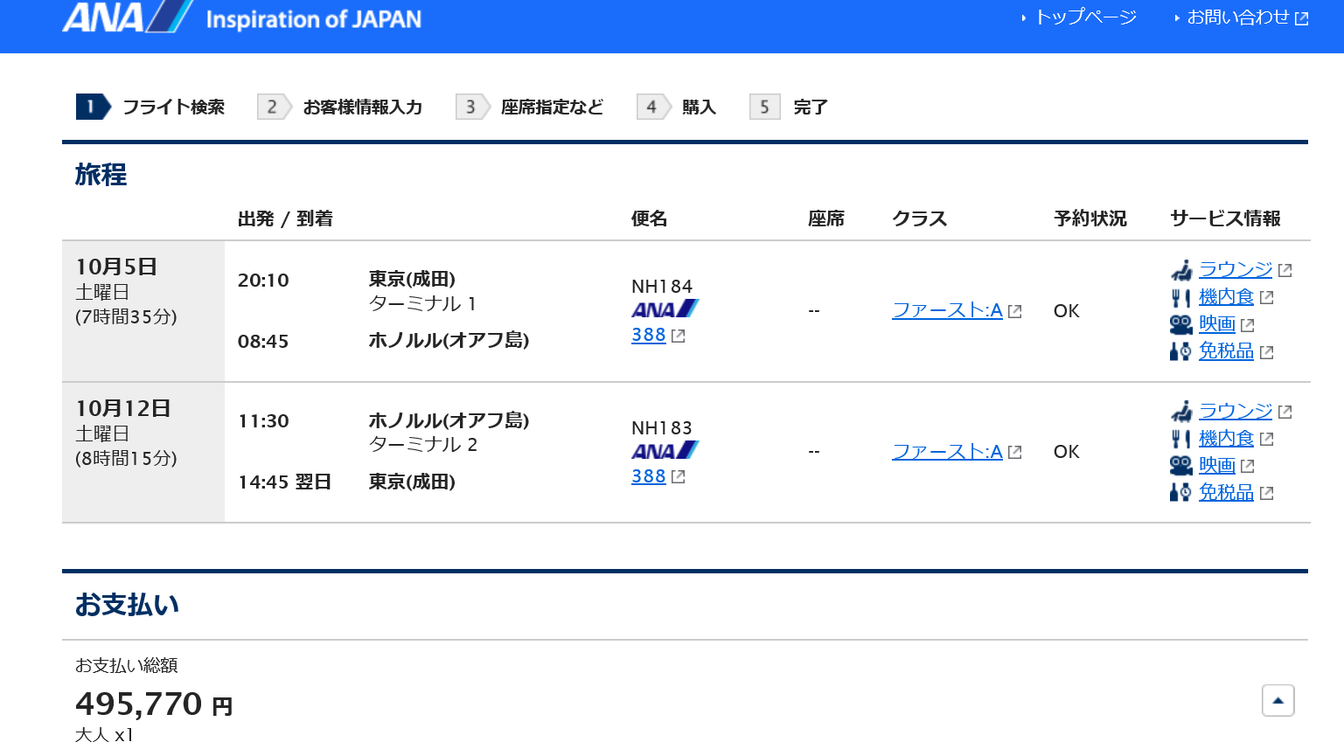Click external icon after October 5 映画

[1248, 325]
